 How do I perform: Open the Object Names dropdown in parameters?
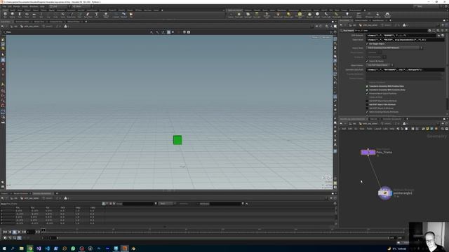[x=380, y=65]
